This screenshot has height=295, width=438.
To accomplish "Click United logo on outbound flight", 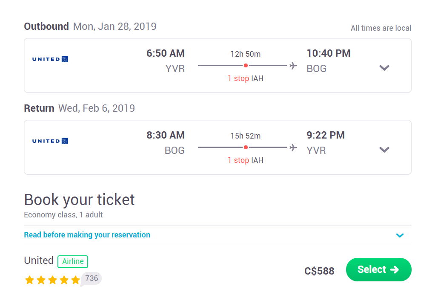I will (x=50, y=59).
